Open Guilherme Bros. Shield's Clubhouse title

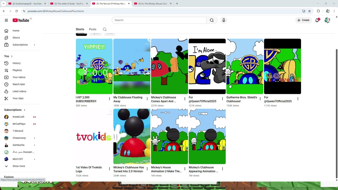coord(242,99)
